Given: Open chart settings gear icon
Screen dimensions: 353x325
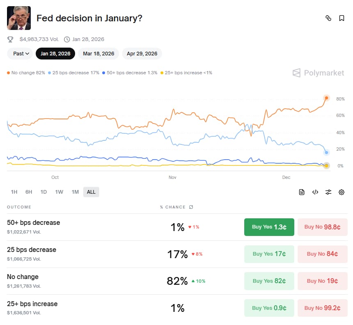Looking at the screenshot, I should click(x=342, y=192).
